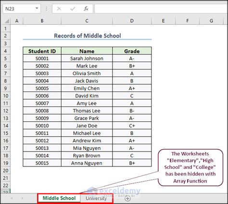Select row 10 header
This screenshot has width=228, height=204.
point(5,96)
